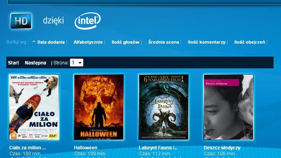Image resolution: width=281 pixels, height=158 pixels.
Task: Click the Deszcz słodyczy title link
Action: coord(222,148)
